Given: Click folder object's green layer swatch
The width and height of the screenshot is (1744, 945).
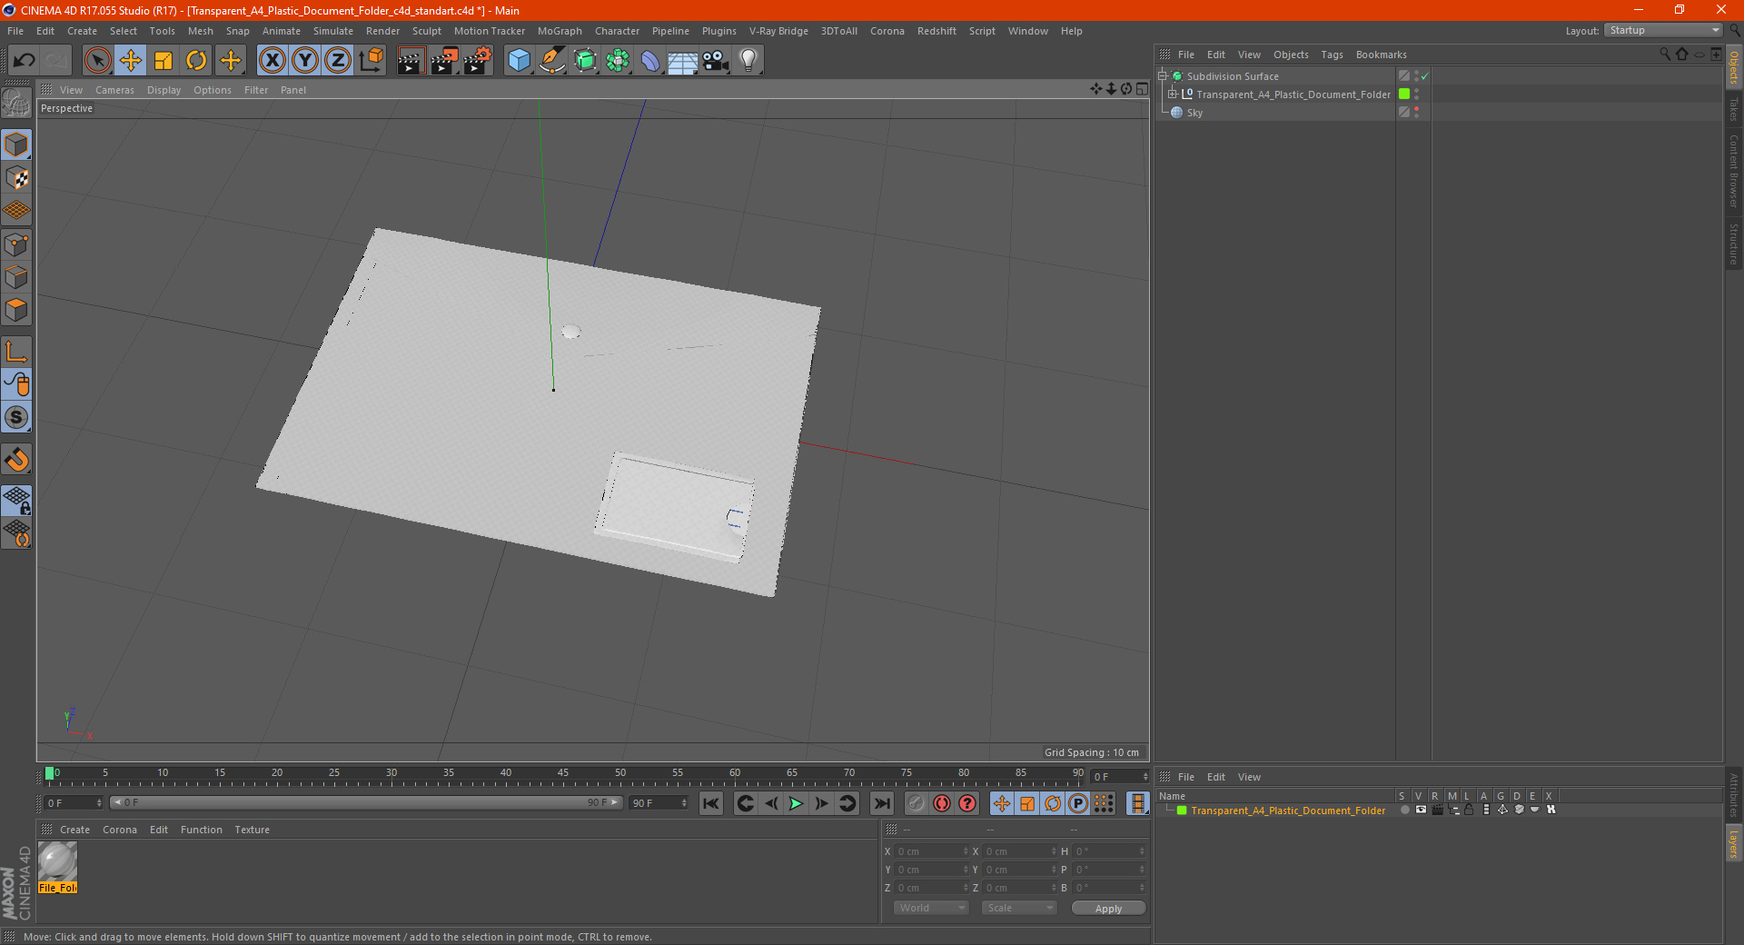Looking at the screenshot, I should [1404, 94].
